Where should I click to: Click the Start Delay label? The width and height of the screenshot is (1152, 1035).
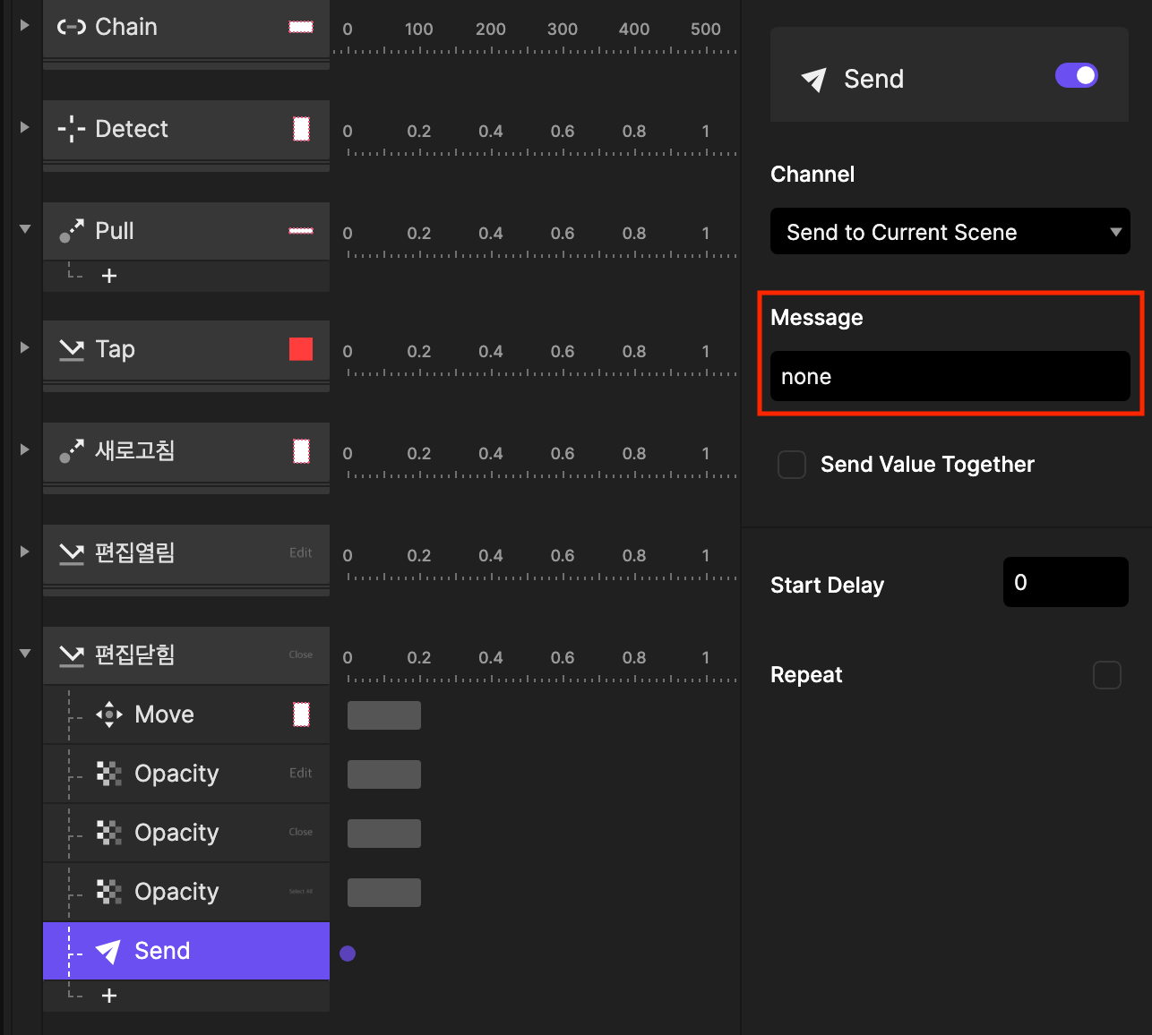(x=827, y=586)
